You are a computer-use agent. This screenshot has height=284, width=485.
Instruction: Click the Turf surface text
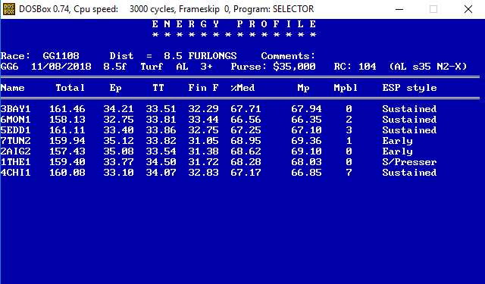click(152, 67)
